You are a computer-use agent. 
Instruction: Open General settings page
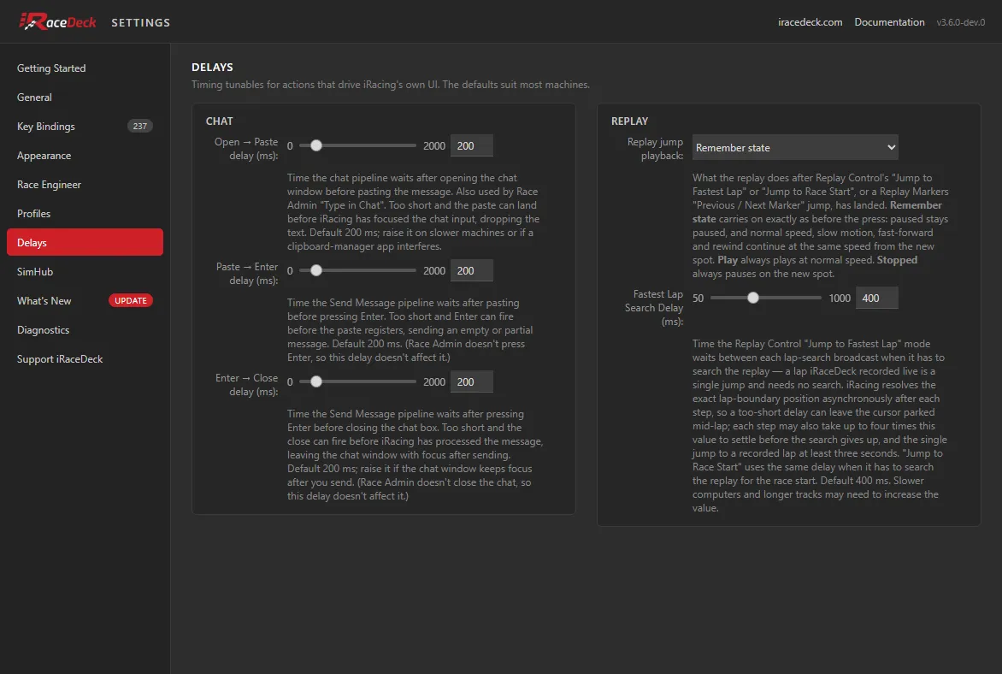(85, 98)
